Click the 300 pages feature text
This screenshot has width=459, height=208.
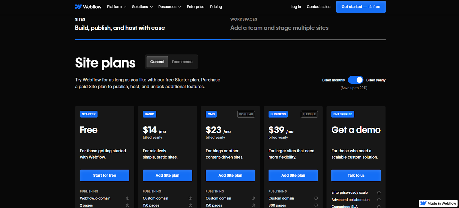coord(277,205)
